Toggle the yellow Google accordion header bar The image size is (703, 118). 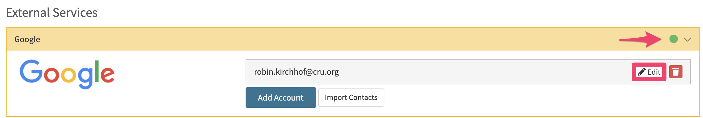tap(353, 39)
